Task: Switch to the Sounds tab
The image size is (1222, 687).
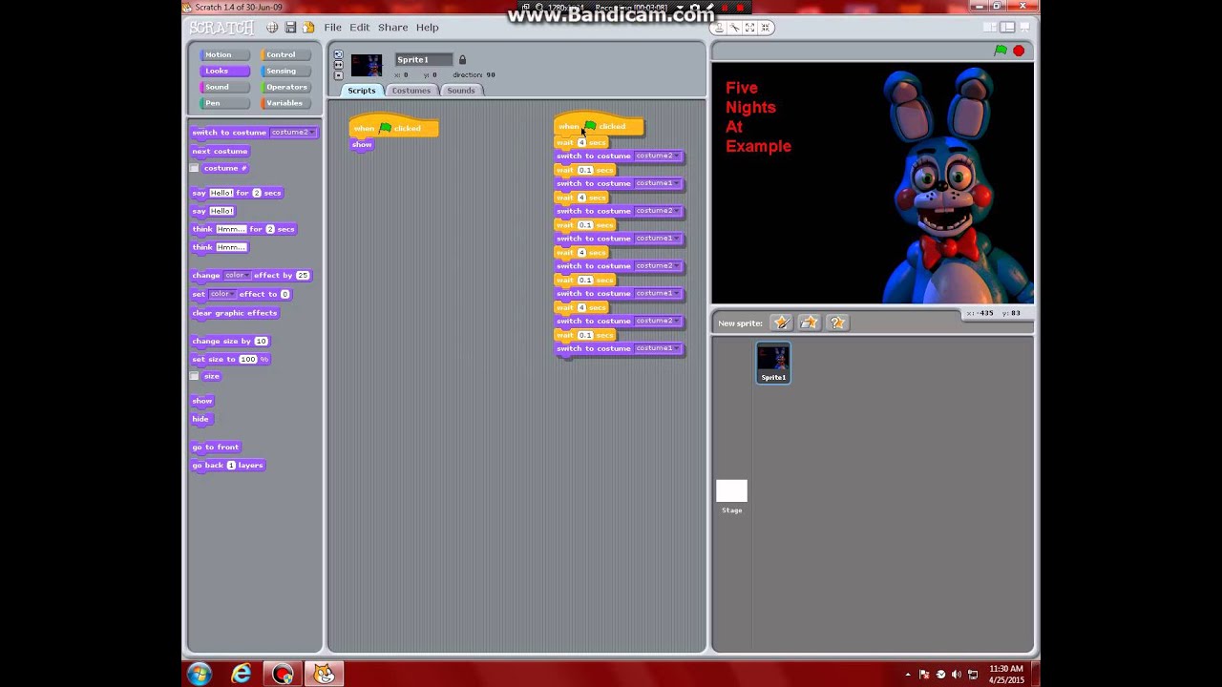Action: (x=461, y=90)
